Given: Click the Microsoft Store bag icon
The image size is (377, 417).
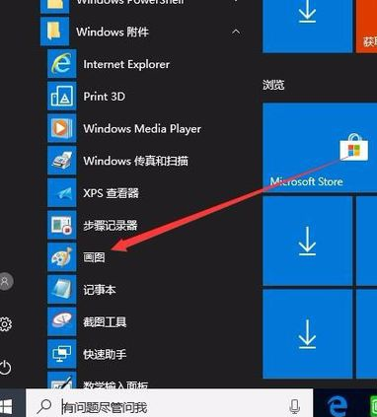Looking at the screenshot, I should click(354, 148).
